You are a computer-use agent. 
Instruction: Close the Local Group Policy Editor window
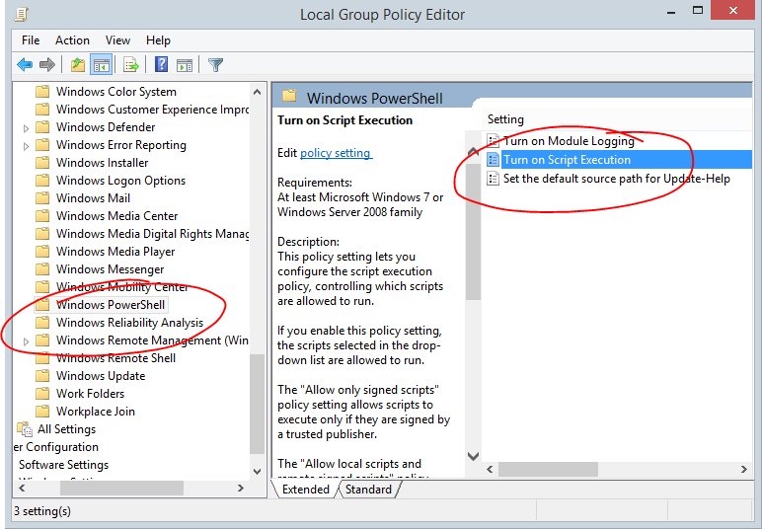[x=732, y=10]
